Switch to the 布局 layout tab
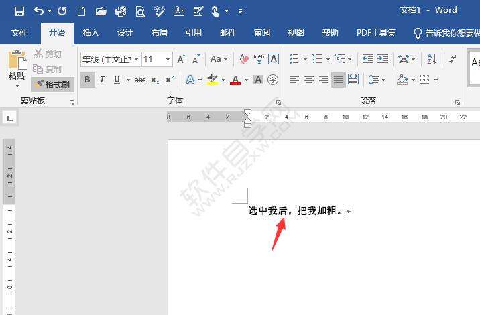Screen dimensions: 480x315 pyautogui.click(x=159, y=32)
